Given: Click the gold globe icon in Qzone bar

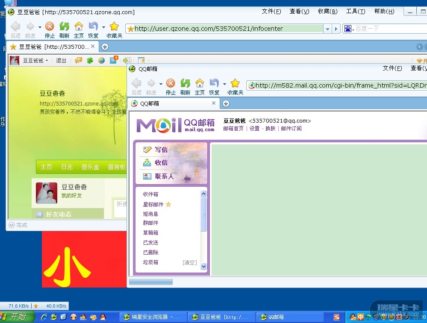Looking at the screenshot, I should (x=101, y=60).
